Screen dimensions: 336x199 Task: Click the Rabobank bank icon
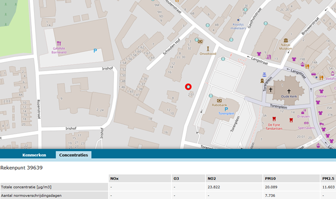219,100
